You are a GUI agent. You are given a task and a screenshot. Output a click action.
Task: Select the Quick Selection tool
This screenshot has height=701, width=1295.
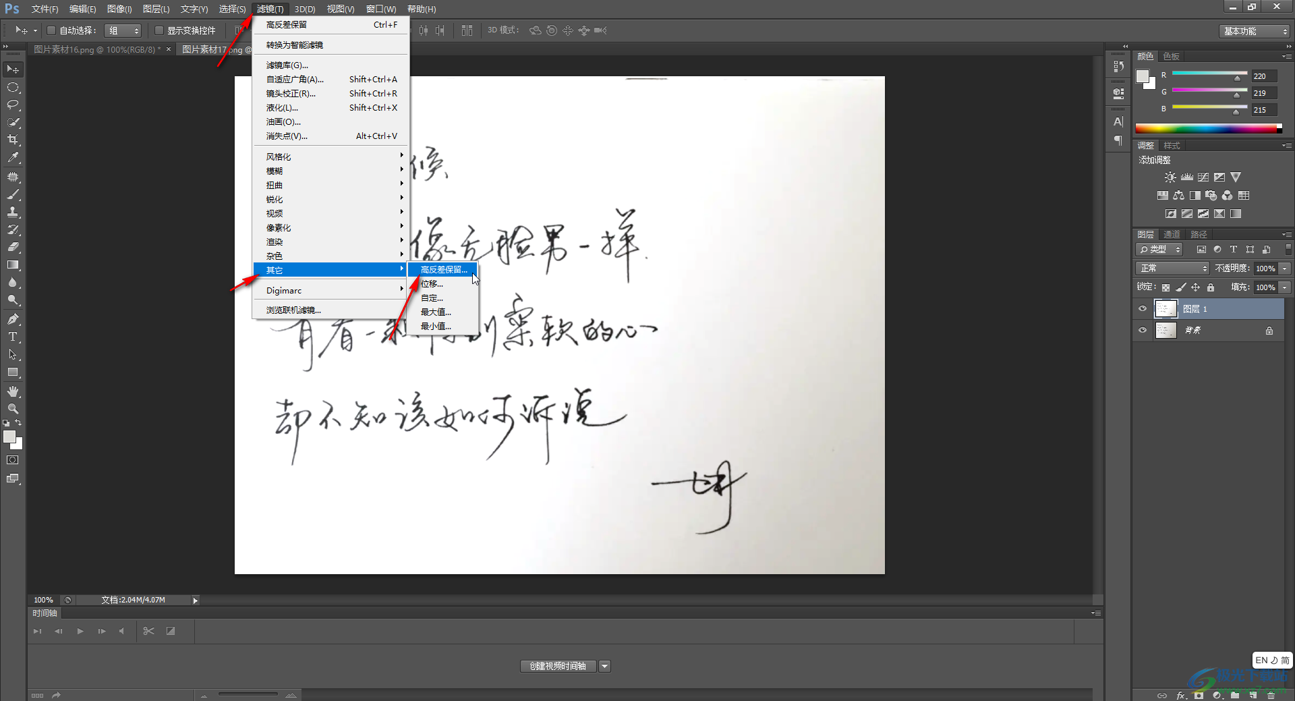[x=13, y=123]
